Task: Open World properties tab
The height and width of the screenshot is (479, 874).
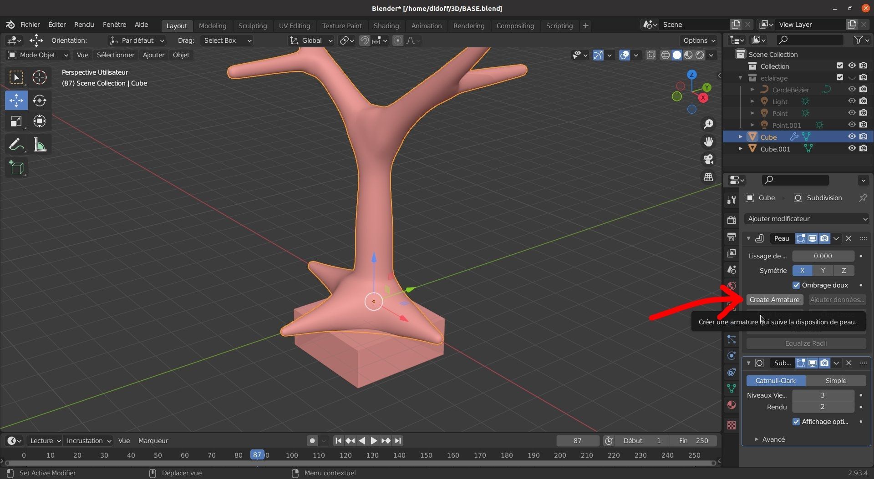Action: [x=732, y=286]
